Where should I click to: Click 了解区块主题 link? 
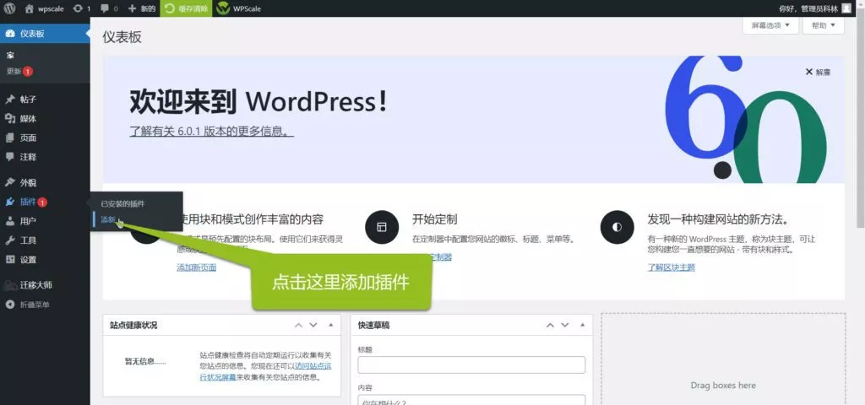[x=672, y=267]
